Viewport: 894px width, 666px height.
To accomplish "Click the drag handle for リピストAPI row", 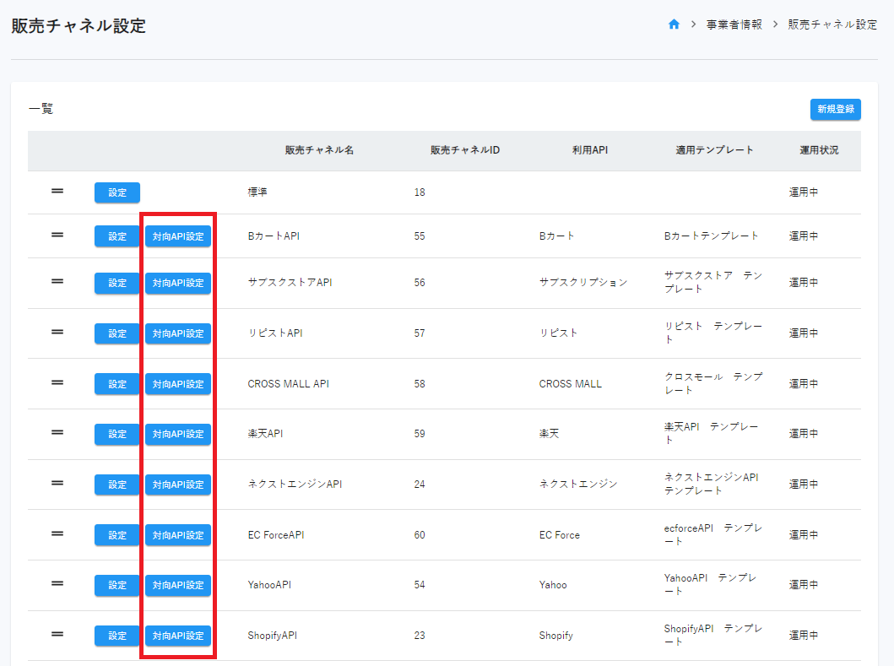I will click(x=57, y=332).
